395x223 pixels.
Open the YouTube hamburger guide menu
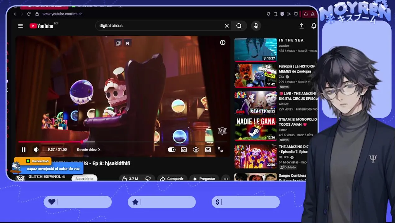[20, 26]
